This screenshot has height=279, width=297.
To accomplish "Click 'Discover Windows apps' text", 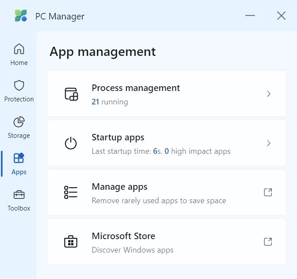I will [132, 250].
